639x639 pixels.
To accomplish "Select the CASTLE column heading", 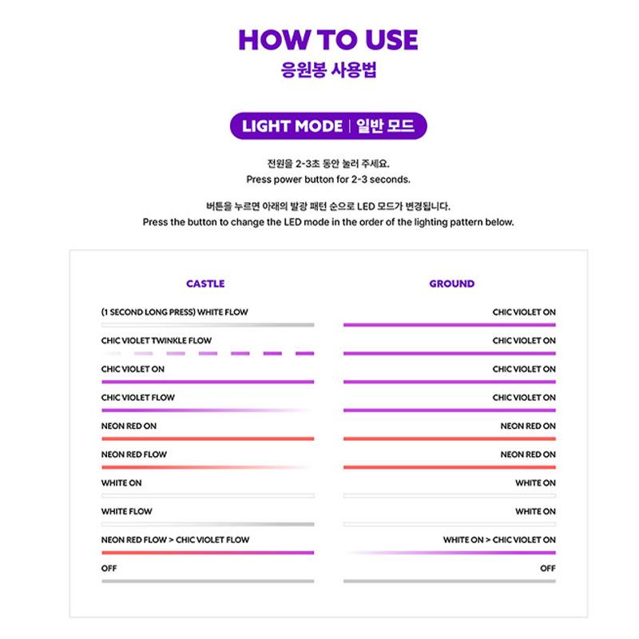I will pyautogui.click(x=205, y=284).
